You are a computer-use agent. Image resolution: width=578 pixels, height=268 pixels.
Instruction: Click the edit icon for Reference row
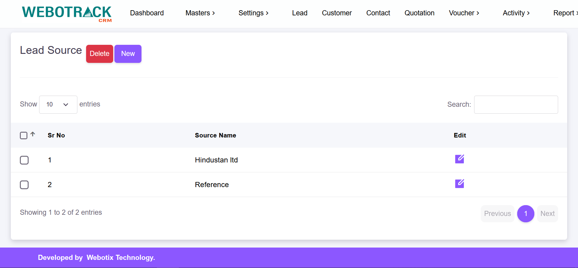pyautogui.click(x=459, y=183)
